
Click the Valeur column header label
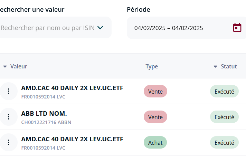tap(19, 66)
